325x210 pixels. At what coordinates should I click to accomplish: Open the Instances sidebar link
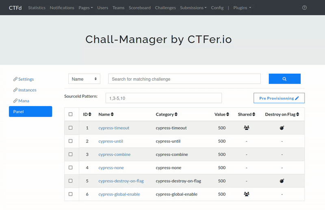pos(27,90)
